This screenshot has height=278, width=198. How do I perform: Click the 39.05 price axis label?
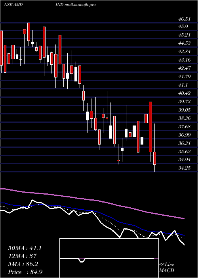(x=184, y=110)
